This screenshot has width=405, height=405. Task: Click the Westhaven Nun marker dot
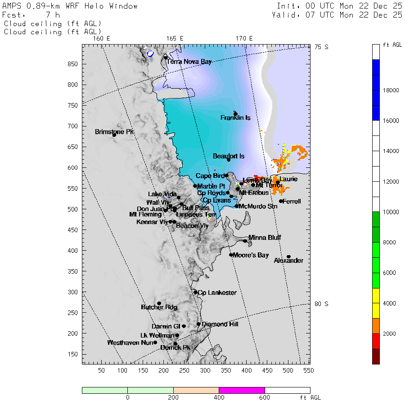pos(155,342)
